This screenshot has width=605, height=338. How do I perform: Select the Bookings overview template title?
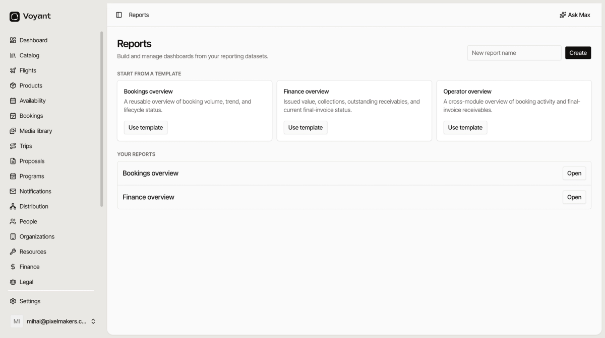(x=148, y=92)
